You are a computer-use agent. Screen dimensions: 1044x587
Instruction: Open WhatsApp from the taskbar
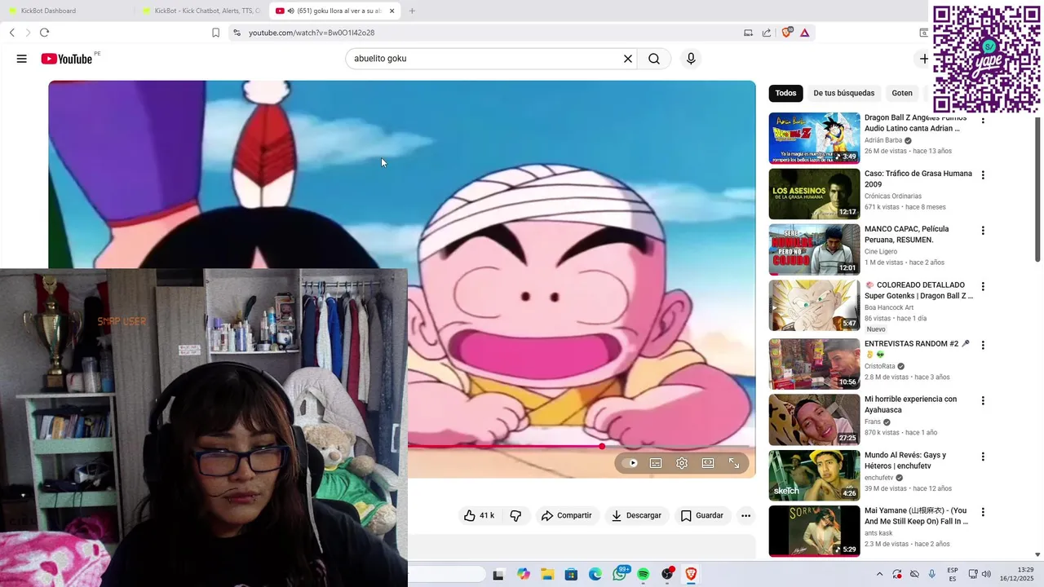tap(620, 574)
